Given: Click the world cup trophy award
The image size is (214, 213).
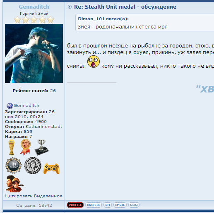Looking at the screenshot, I should click(11, 147).
